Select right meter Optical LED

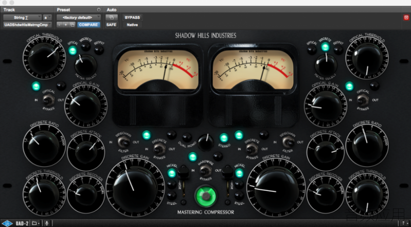pos(312,50)
